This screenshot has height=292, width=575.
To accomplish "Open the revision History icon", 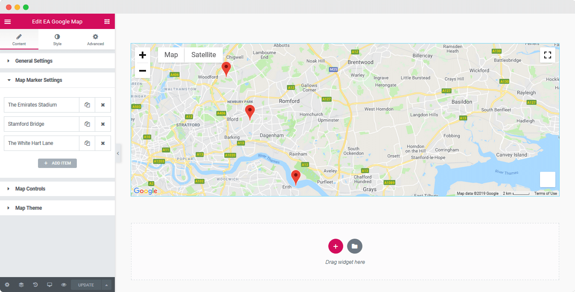I will pyautogui.click(x=35, y=284).
